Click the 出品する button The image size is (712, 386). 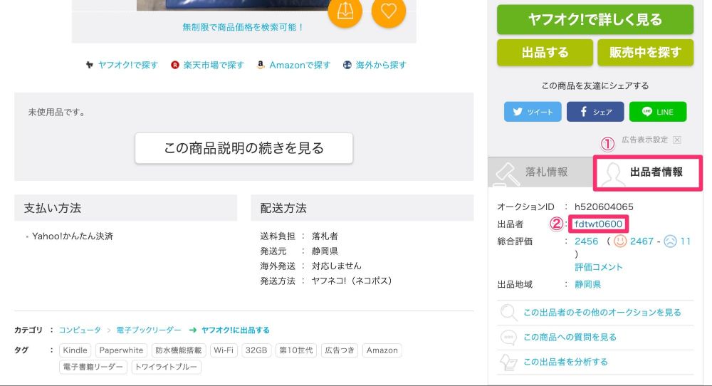[545, 52]
